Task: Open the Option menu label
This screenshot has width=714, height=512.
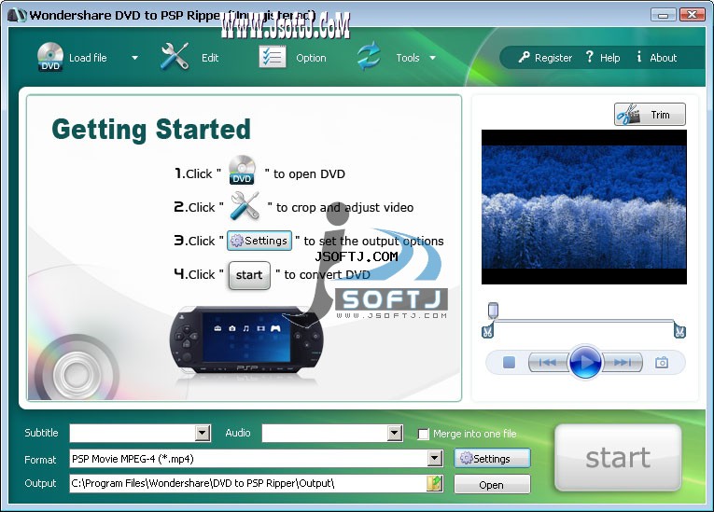Action: [x=311, y=58]
